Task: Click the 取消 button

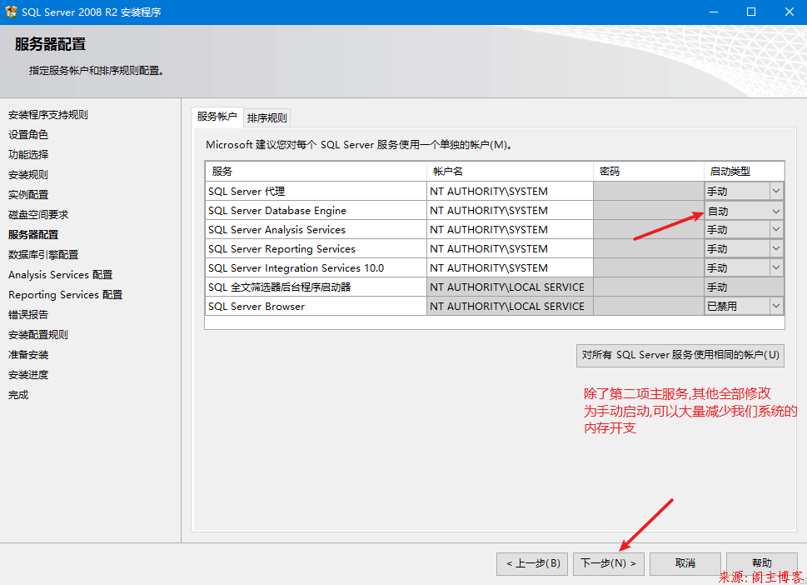Action: point(685,563)
